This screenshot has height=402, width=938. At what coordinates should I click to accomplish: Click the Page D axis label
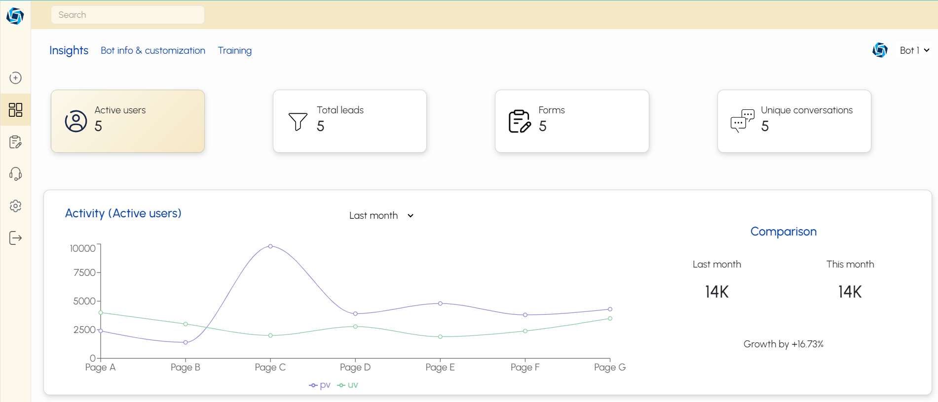355,368
